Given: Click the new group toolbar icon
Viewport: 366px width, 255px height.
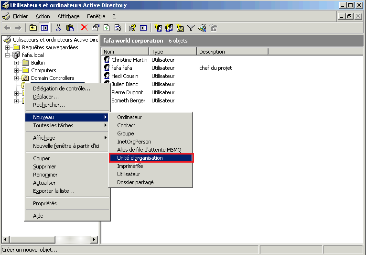Looking at the screenshot, I should coord(169,28).
